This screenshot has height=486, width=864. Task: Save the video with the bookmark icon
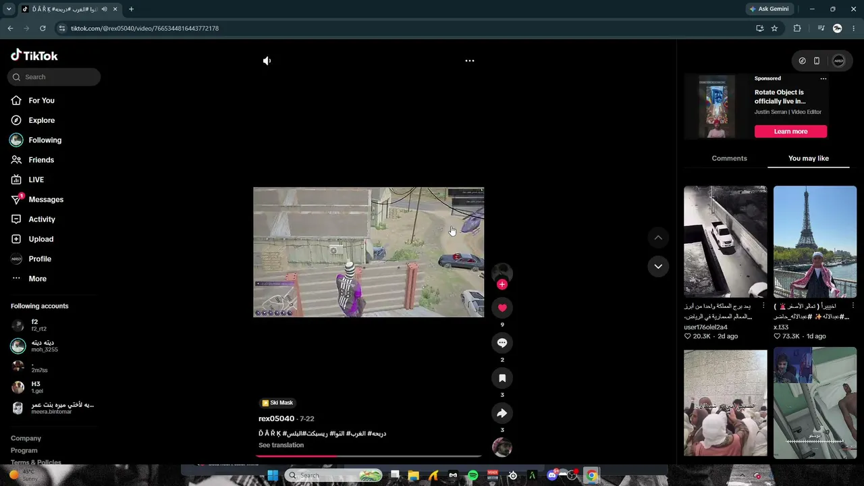(502, 378)
